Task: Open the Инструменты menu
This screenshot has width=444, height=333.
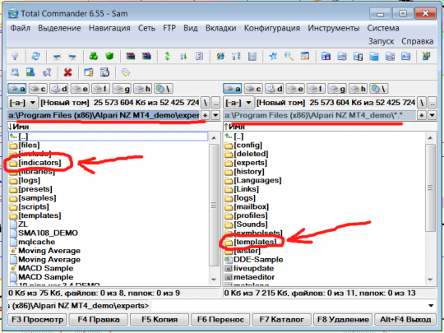Action: tap(334, 28)
